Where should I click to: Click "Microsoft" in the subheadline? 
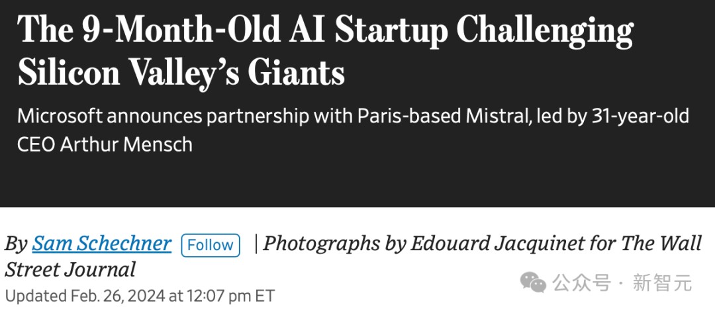click(x=60, y=116)
